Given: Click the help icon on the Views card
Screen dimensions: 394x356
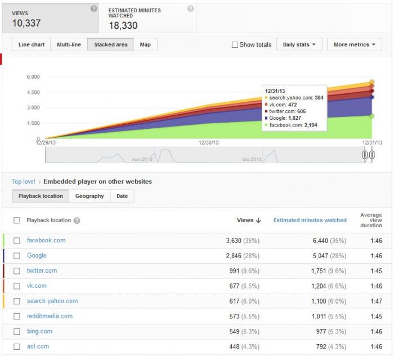Looking at the screenshot, I should pyautogui.click(x=94, y=9).
